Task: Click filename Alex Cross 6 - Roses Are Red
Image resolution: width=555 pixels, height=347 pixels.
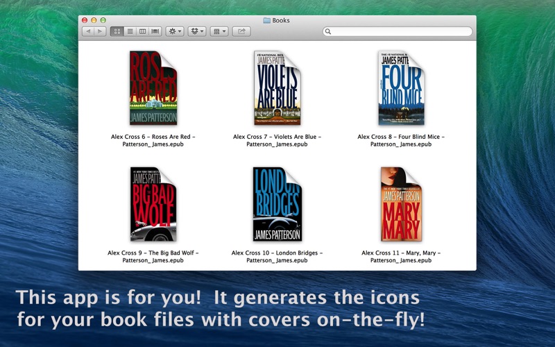Action: (153, 140)
